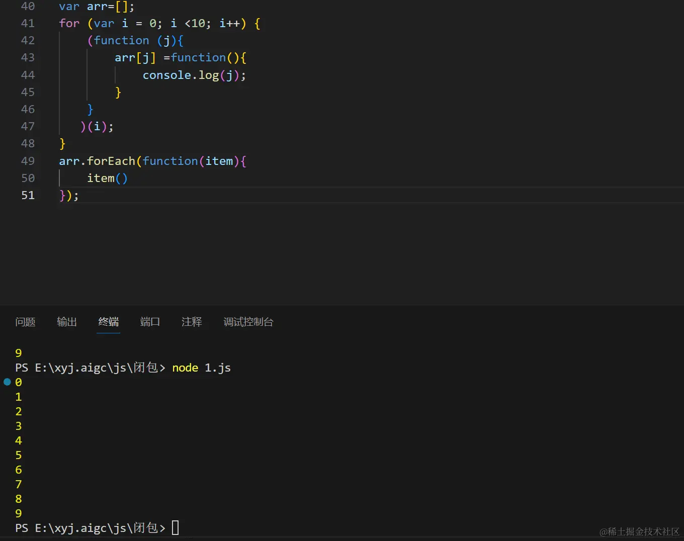Screen dimensions: 684x541
Task: Switch to the 注释 tab
Action: pos(192,322)
